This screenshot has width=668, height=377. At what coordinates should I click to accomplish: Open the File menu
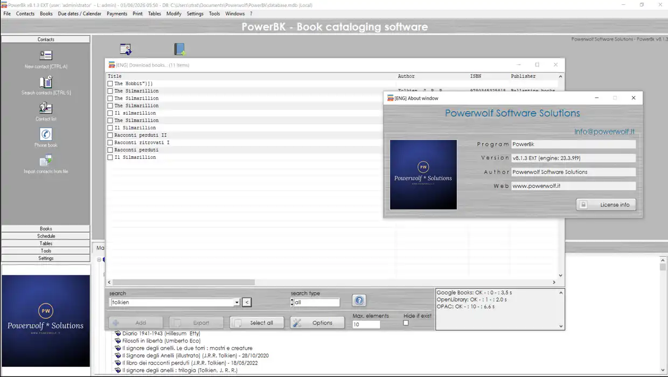coord(7,13)
